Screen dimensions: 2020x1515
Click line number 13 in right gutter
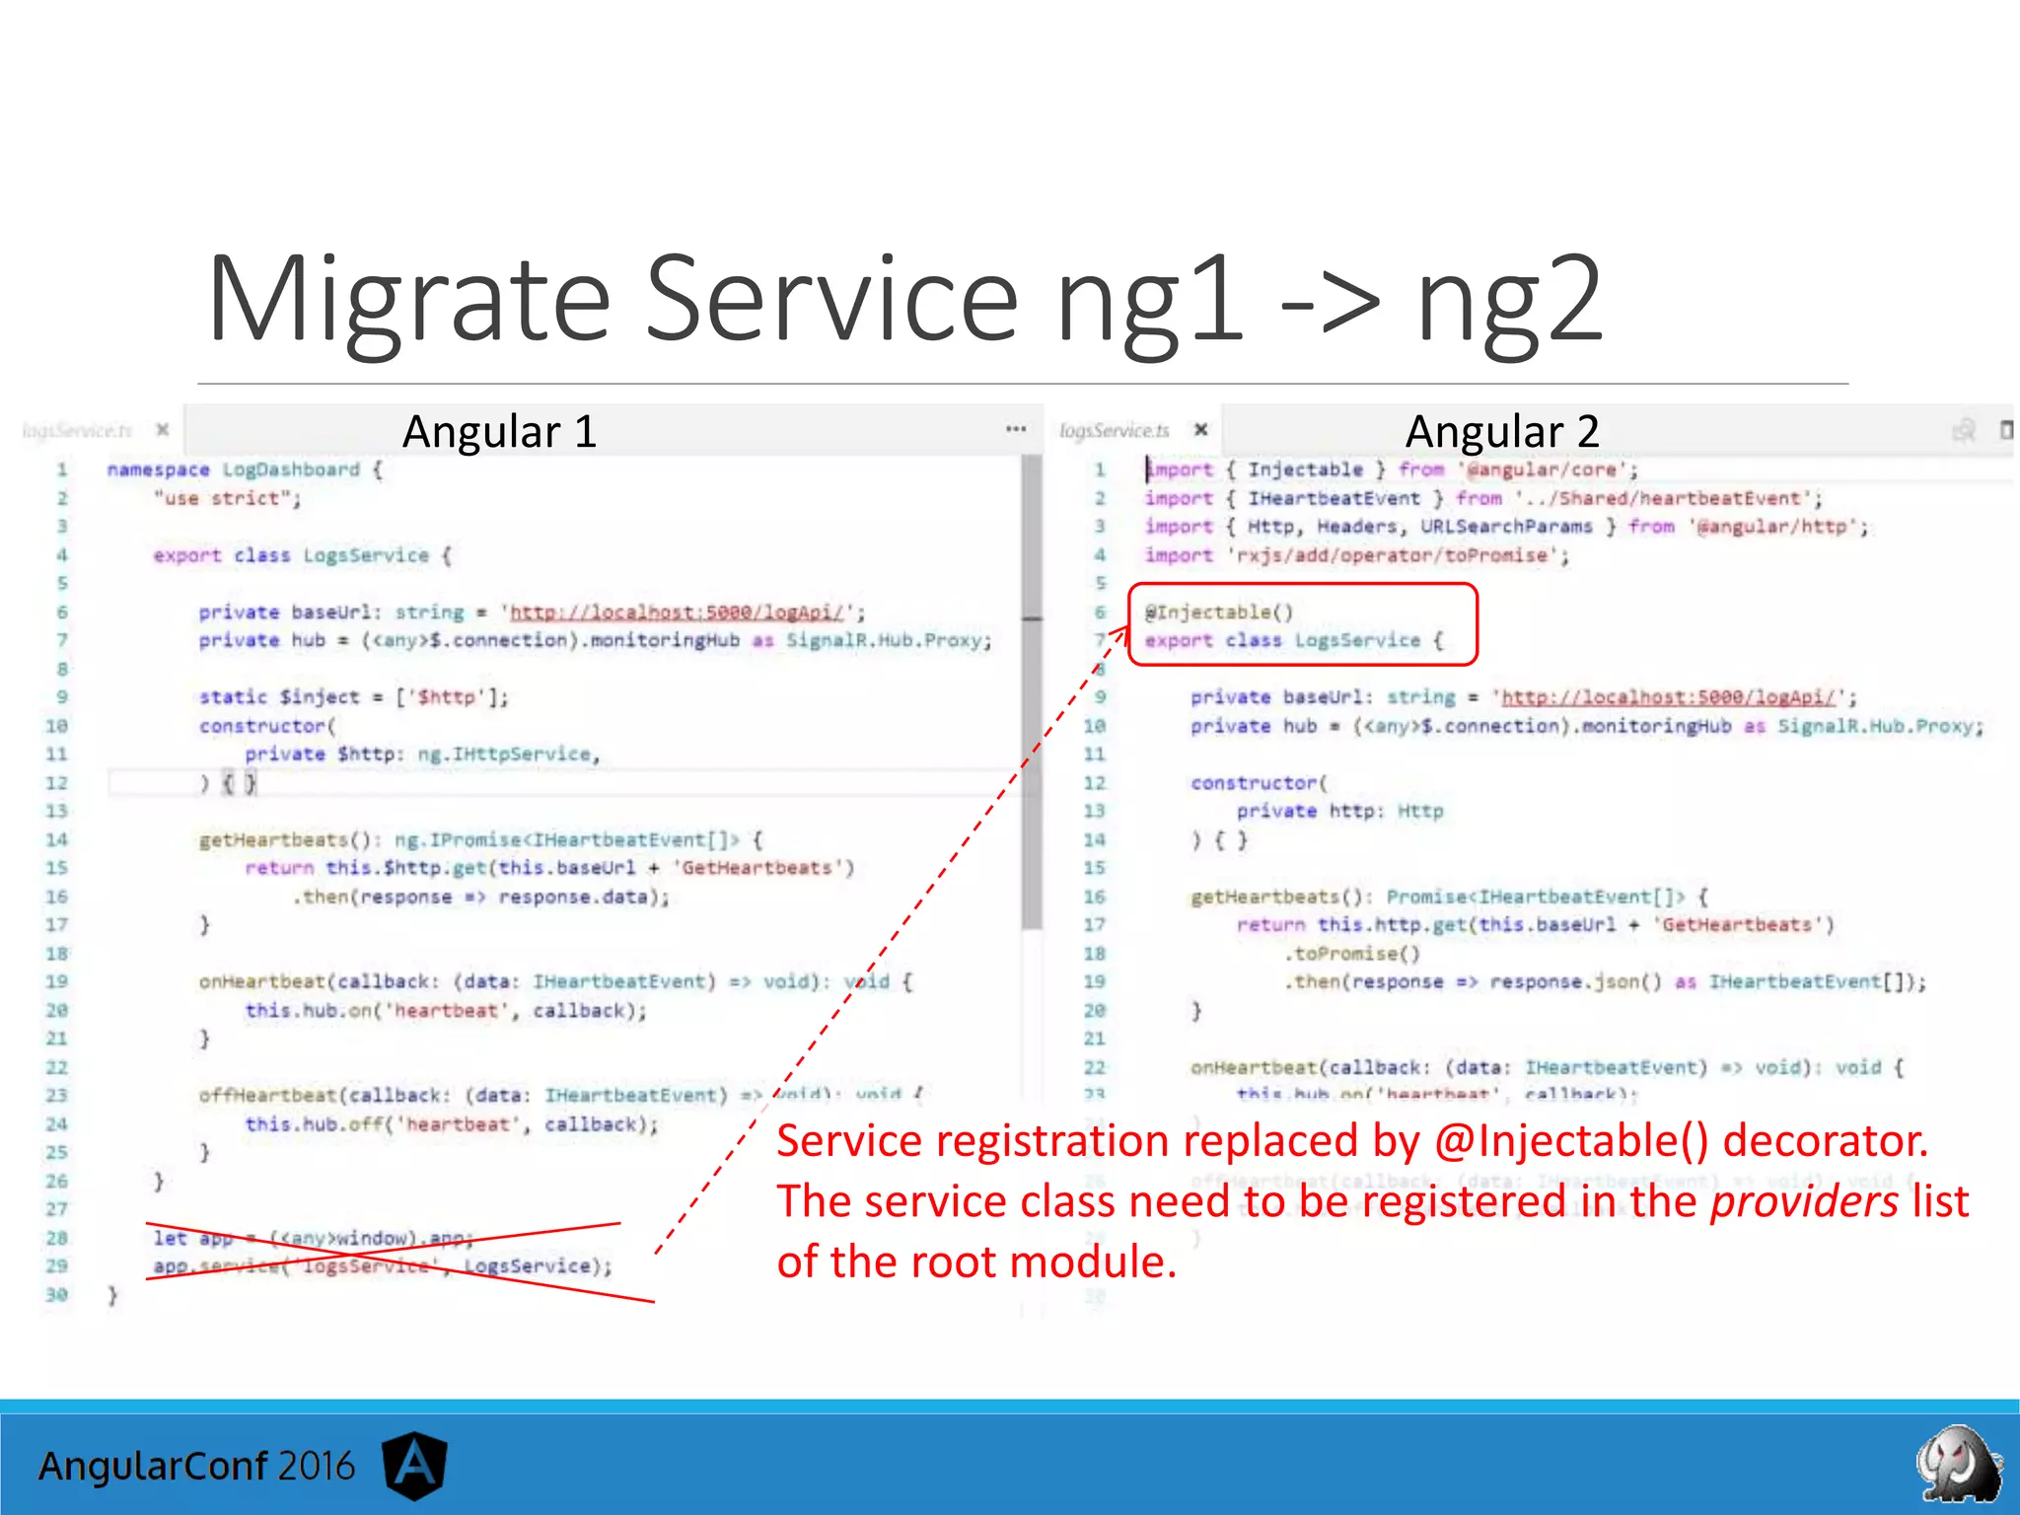(x=1095, y=812)
